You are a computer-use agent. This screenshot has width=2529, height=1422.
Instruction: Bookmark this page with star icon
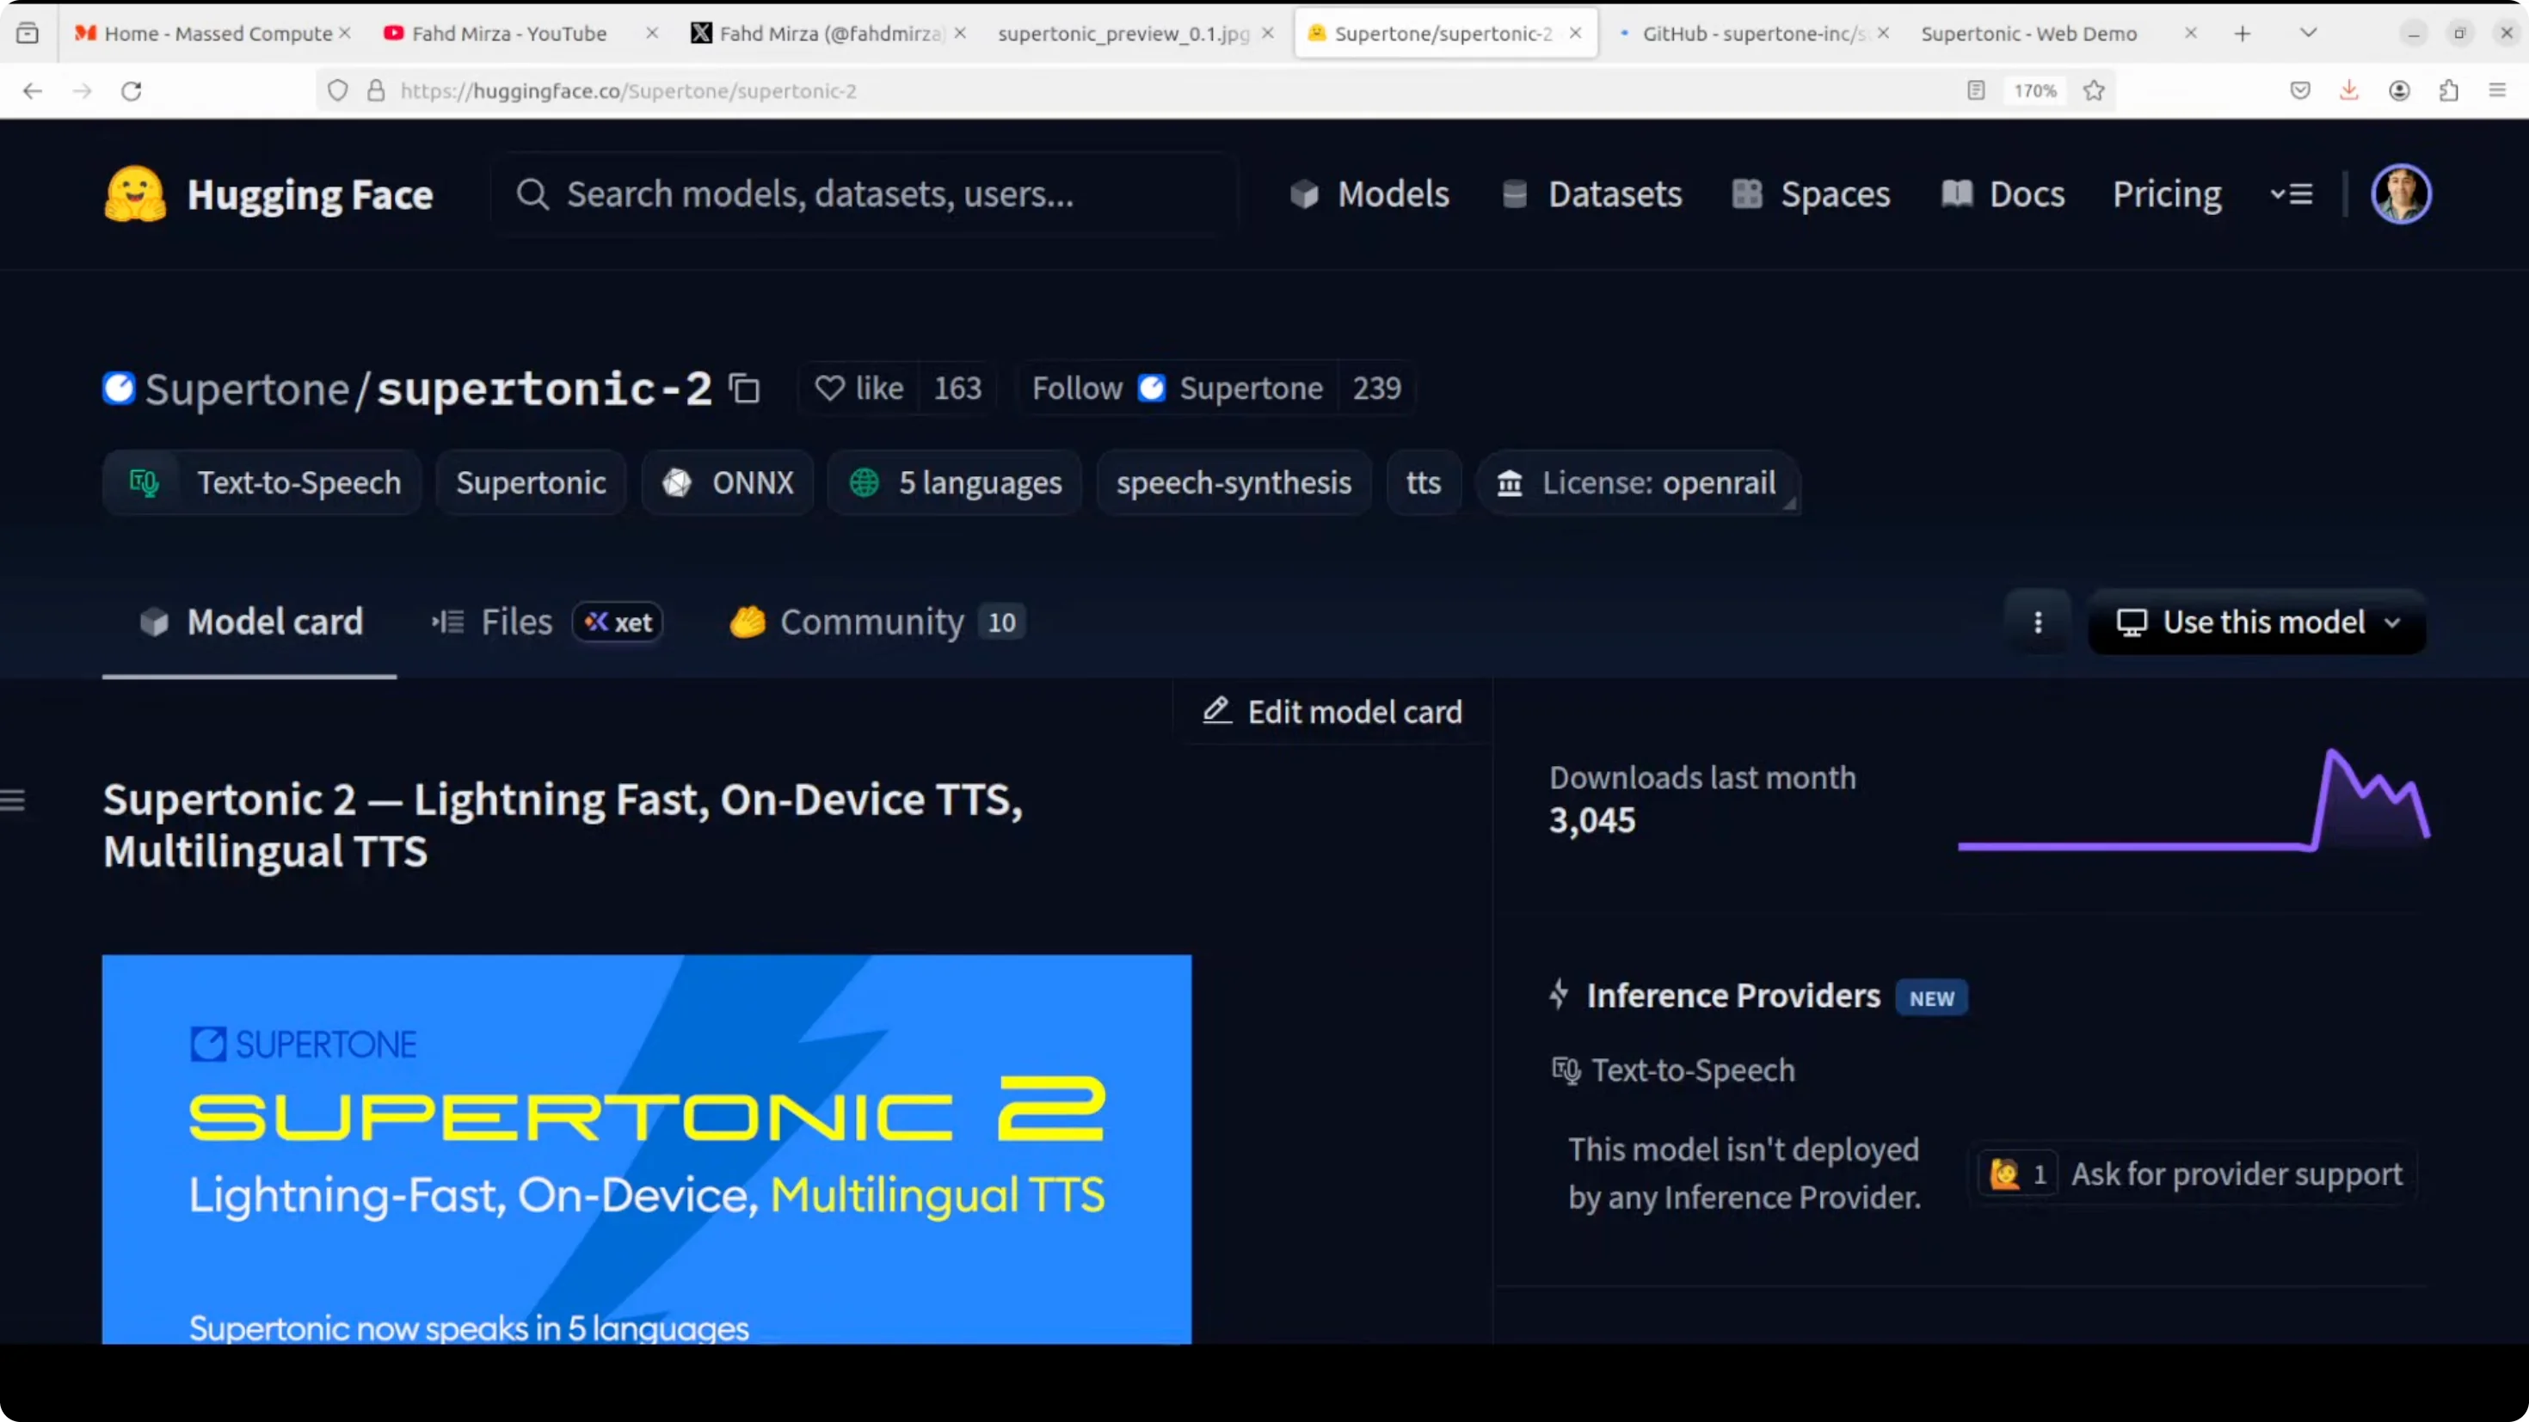2094,90
